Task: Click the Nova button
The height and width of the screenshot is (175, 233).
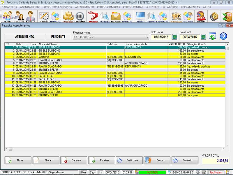Action: (x=17, y=160)
